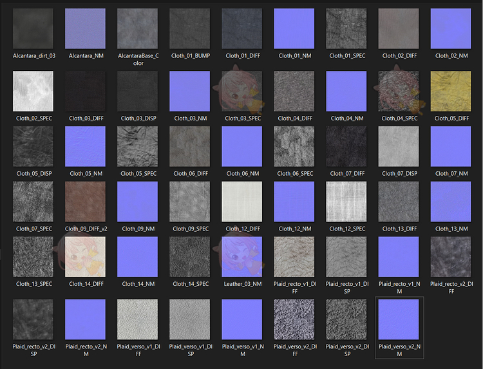Select Cloth_02_NM normal map

(x=451, y=28)
